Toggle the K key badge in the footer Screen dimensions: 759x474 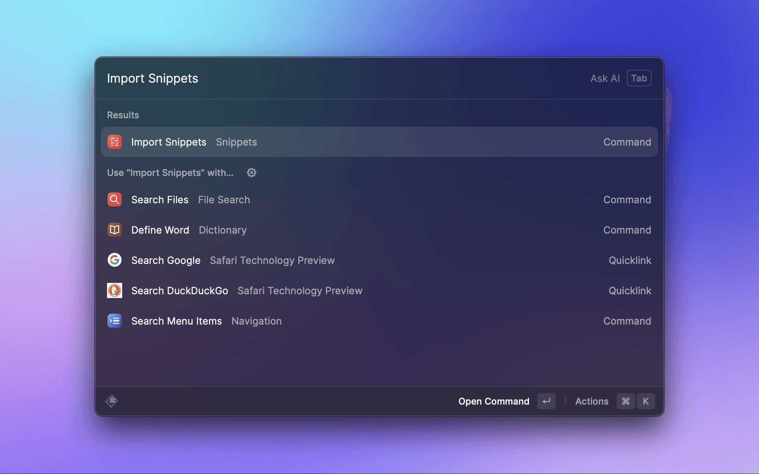(646, 401)
